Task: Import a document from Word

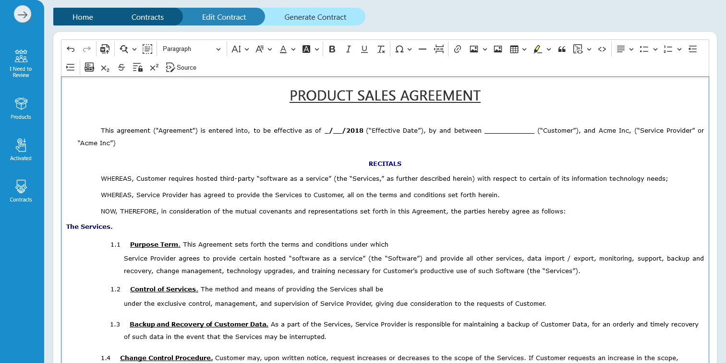Action: point(105,49)
